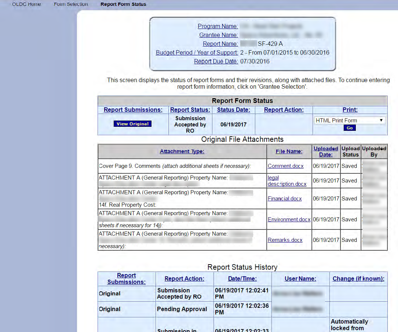Expand the HTML Print Form dropdown

(x=350, y=120)
